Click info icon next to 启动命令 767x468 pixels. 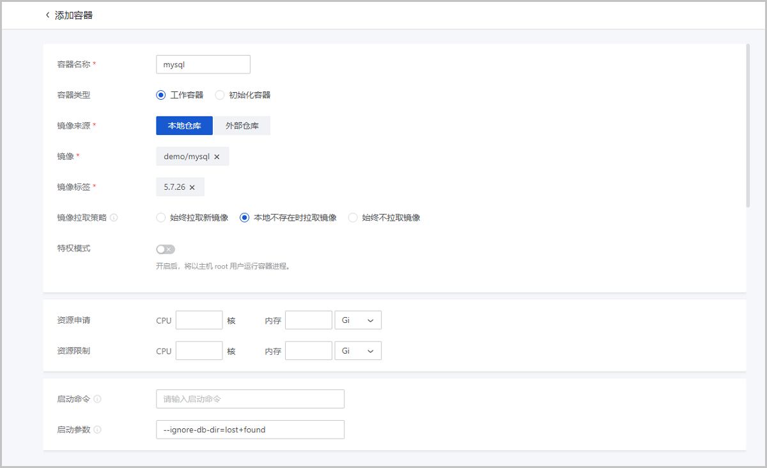click(x=97, y=399)
